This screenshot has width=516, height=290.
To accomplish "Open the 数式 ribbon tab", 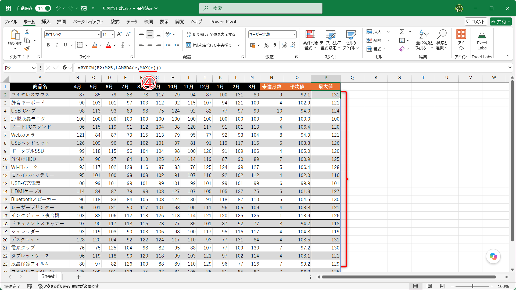I will [115, 21].
